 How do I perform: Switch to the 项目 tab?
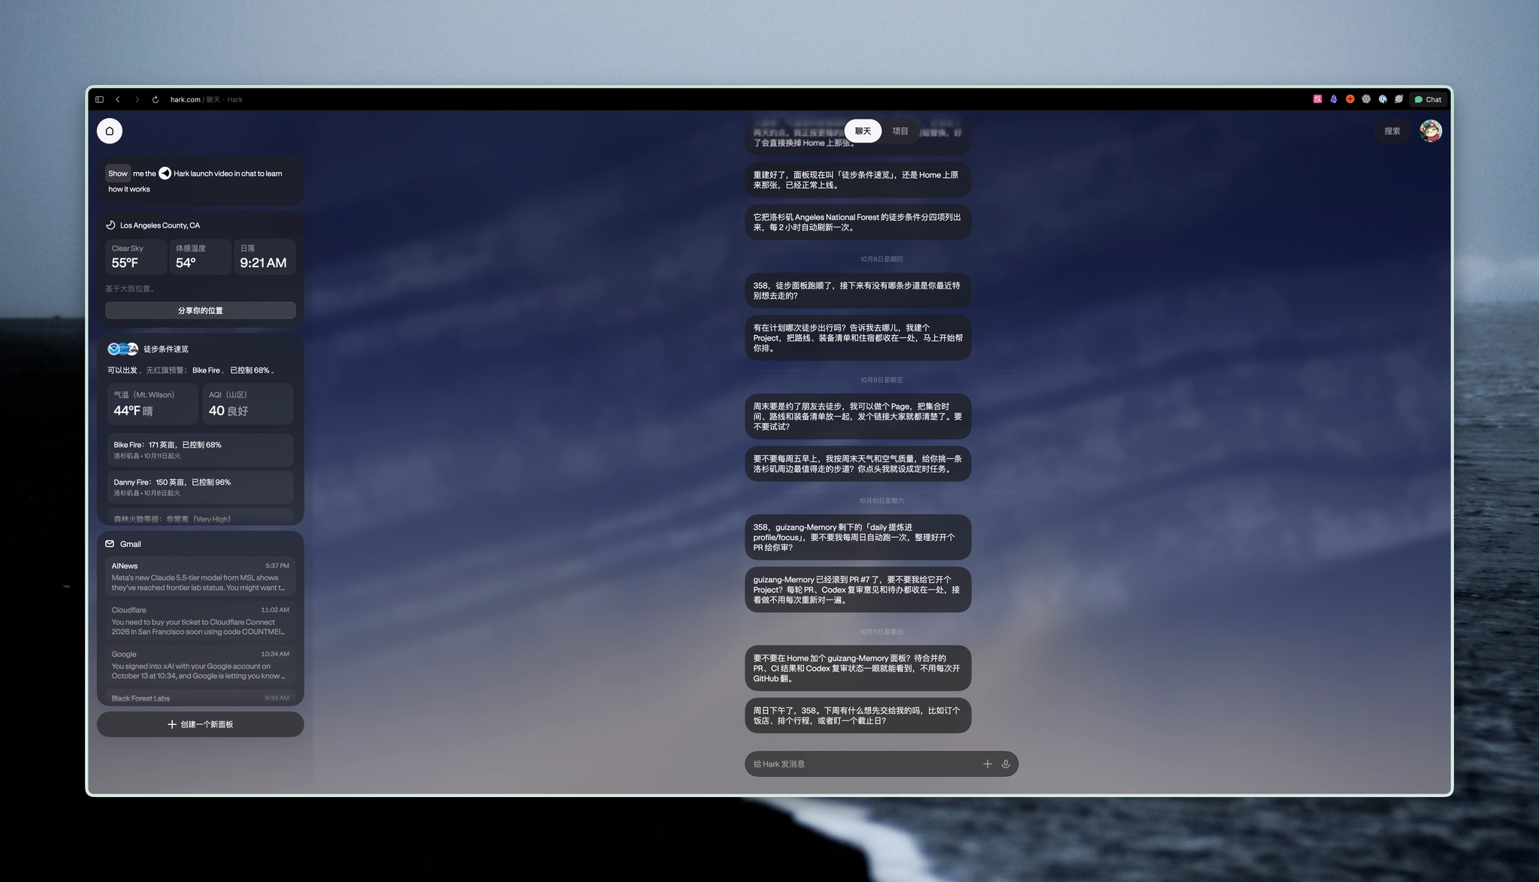(x=900, y=131)
